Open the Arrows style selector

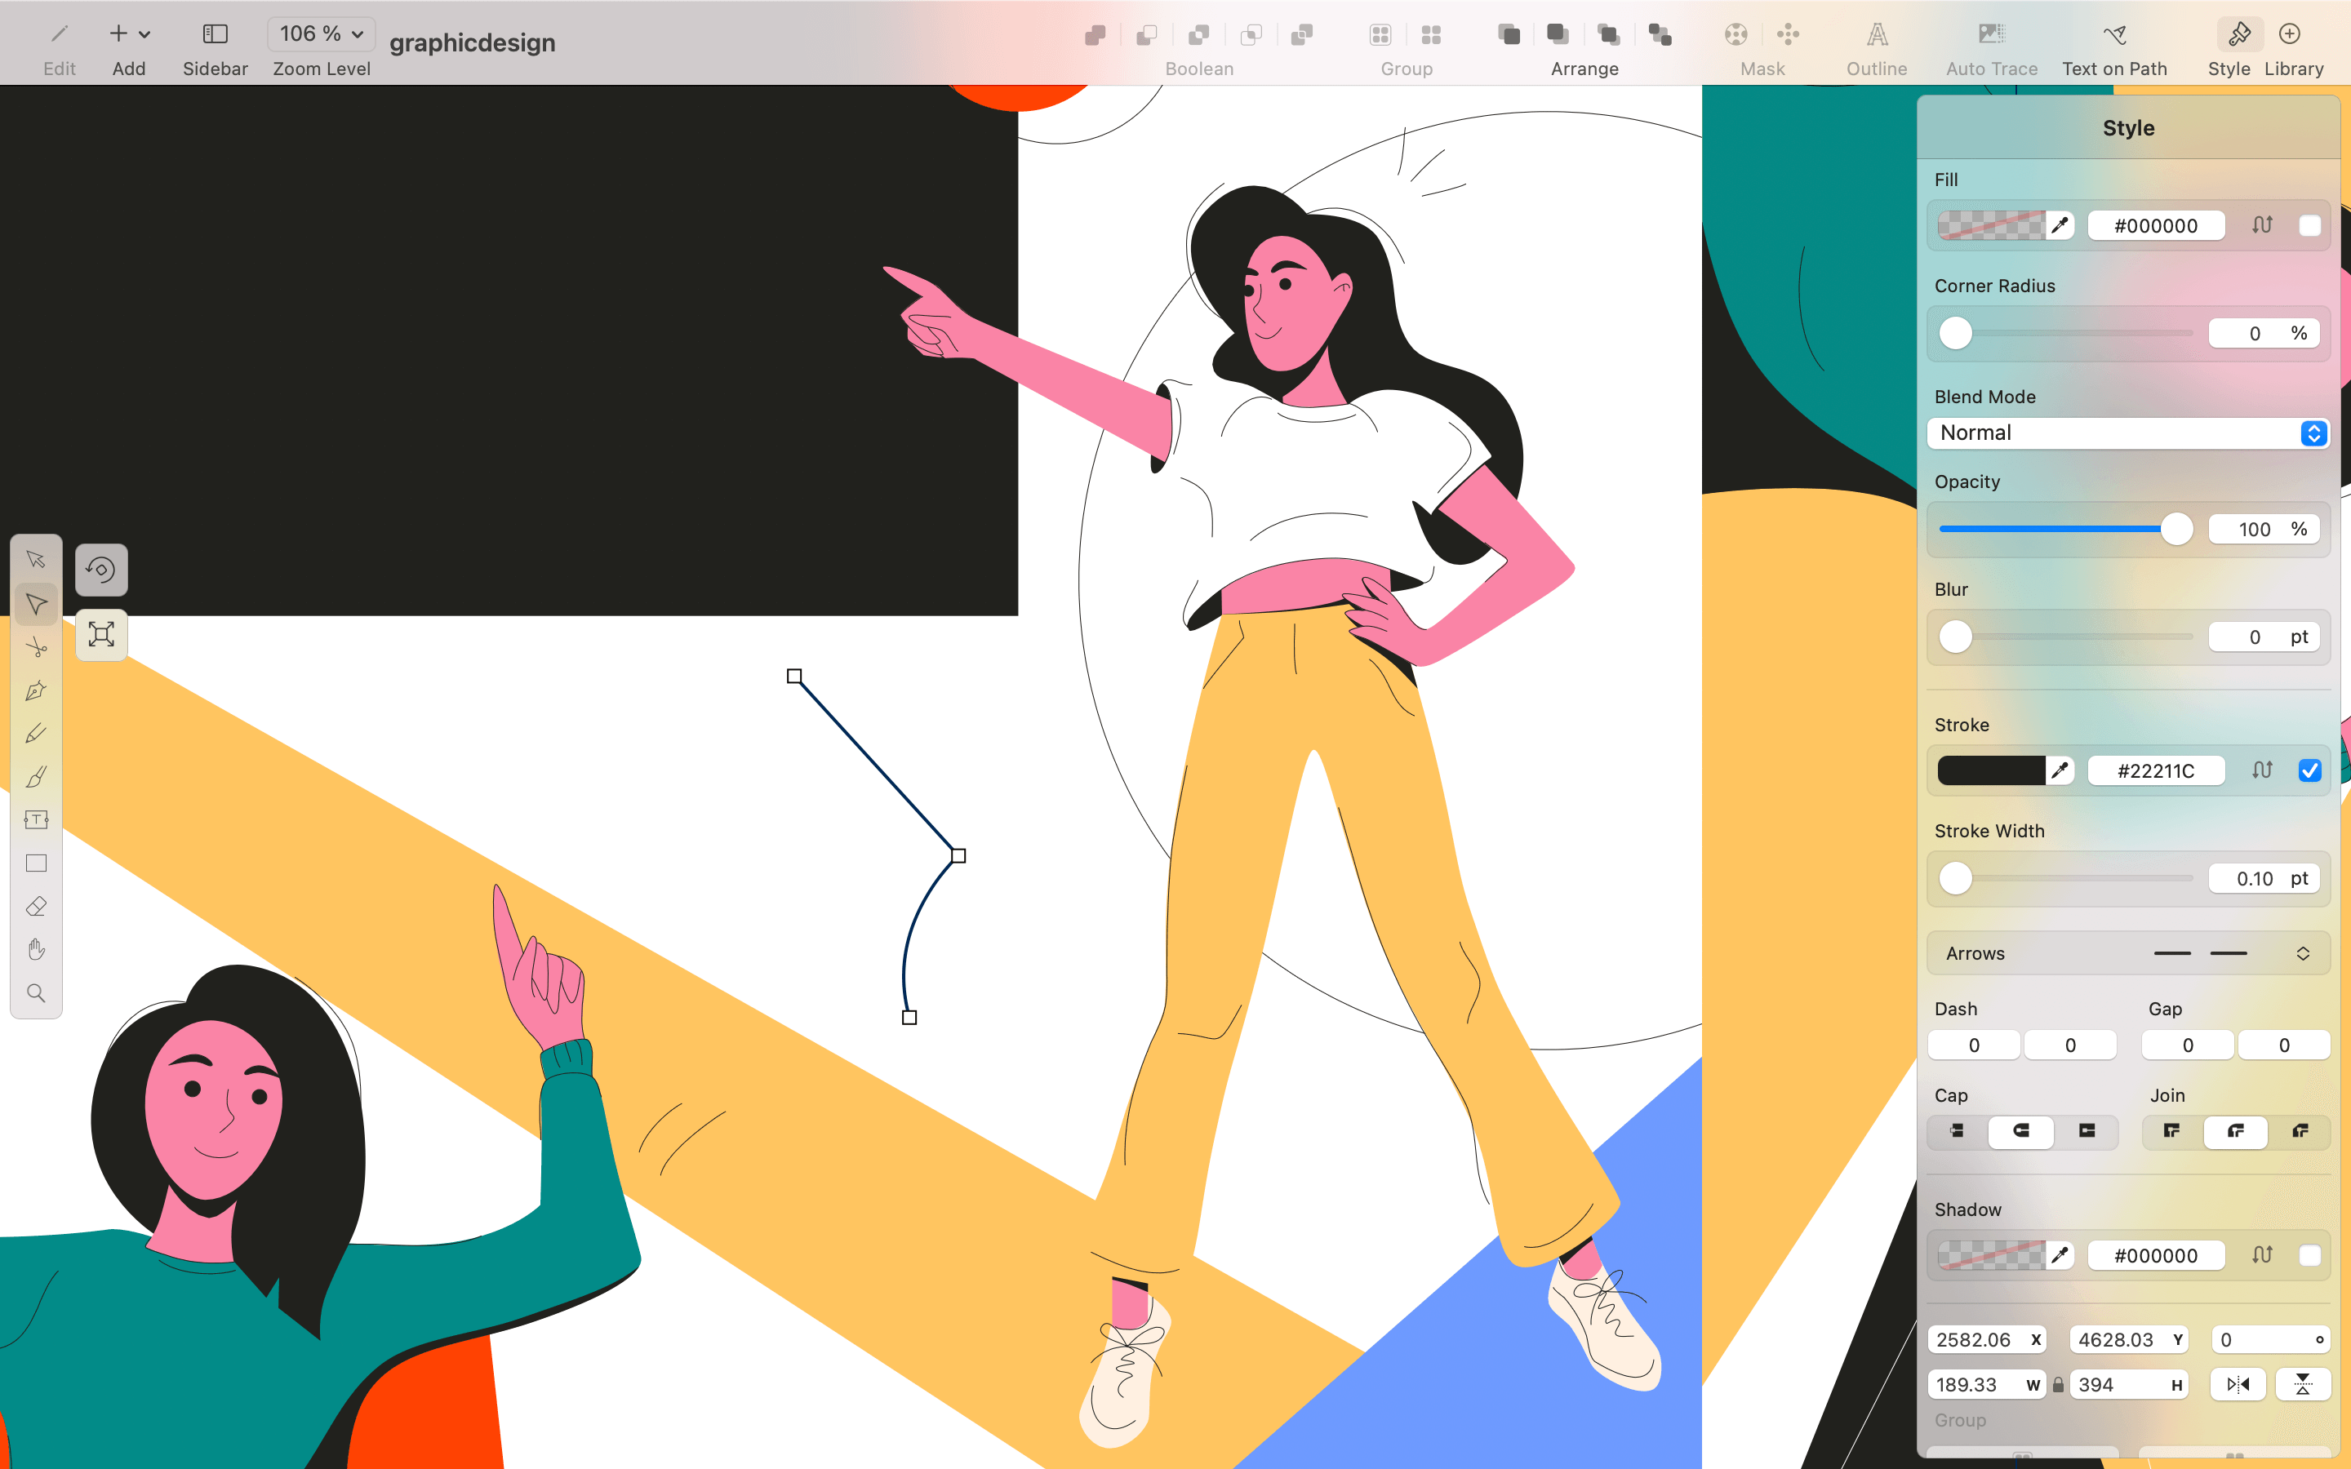pyautogui.click(x=2127, y=954)
